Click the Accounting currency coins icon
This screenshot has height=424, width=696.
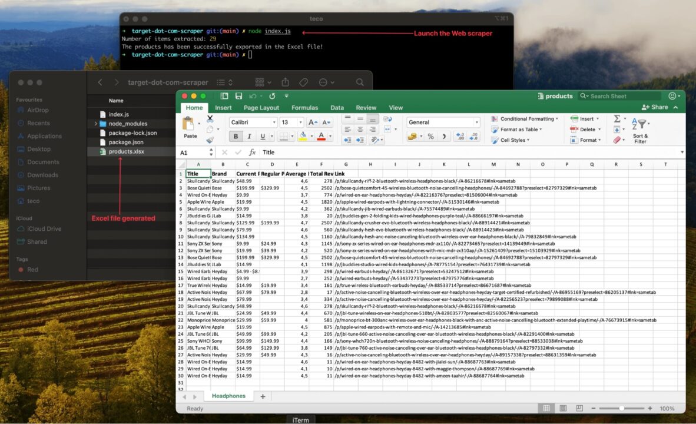(x=412, y=136)
